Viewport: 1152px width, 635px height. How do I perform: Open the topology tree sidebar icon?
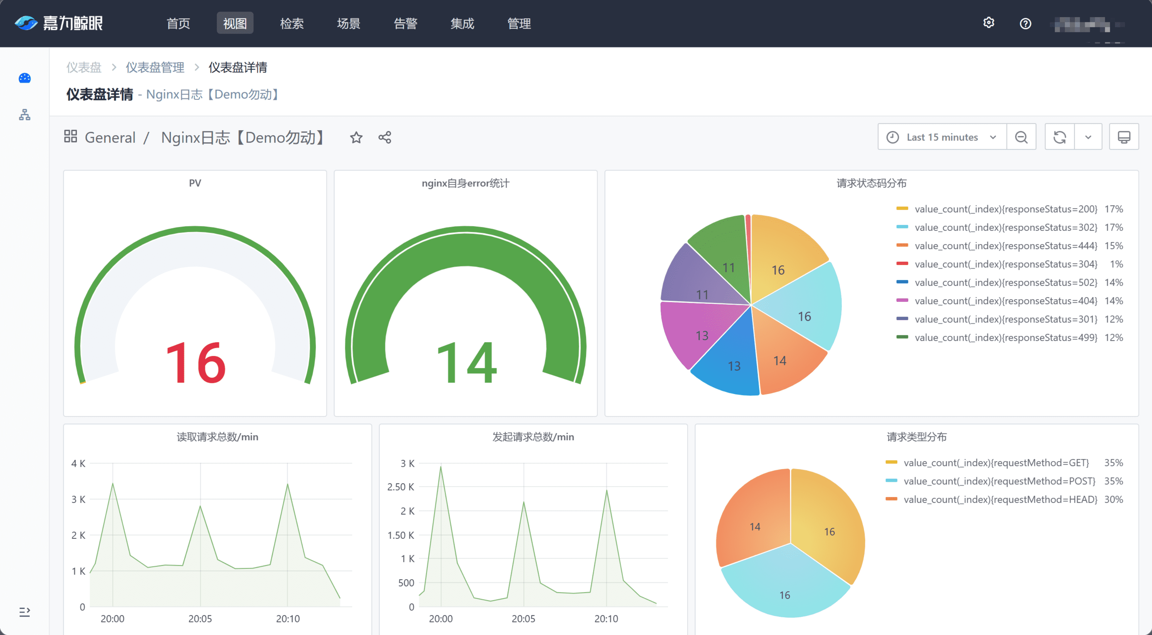25,115
